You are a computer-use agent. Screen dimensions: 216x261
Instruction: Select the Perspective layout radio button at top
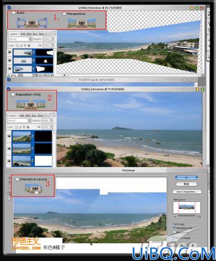(x=64, y=14)
